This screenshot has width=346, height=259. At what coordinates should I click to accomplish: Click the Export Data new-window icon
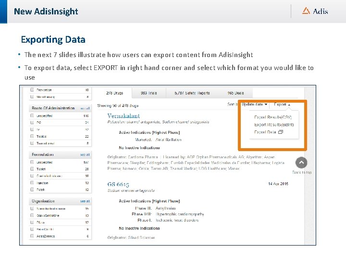pyautogui.click(x=281, y=132)
